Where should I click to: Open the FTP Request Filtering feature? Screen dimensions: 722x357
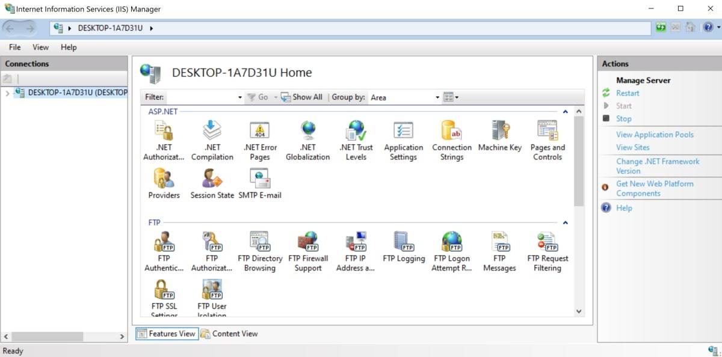point(548,252)
